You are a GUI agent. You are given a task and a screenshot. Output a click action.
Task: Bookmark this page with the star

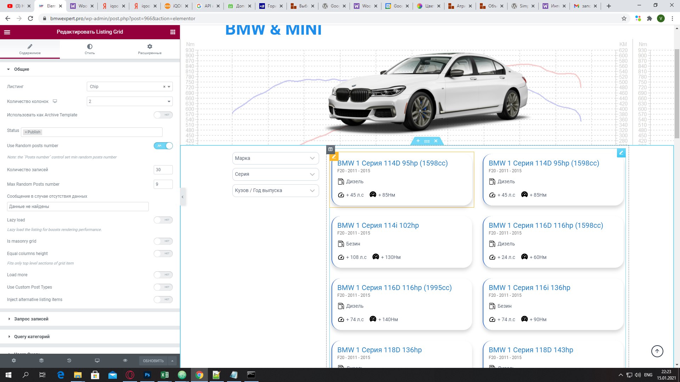(624, 18)
